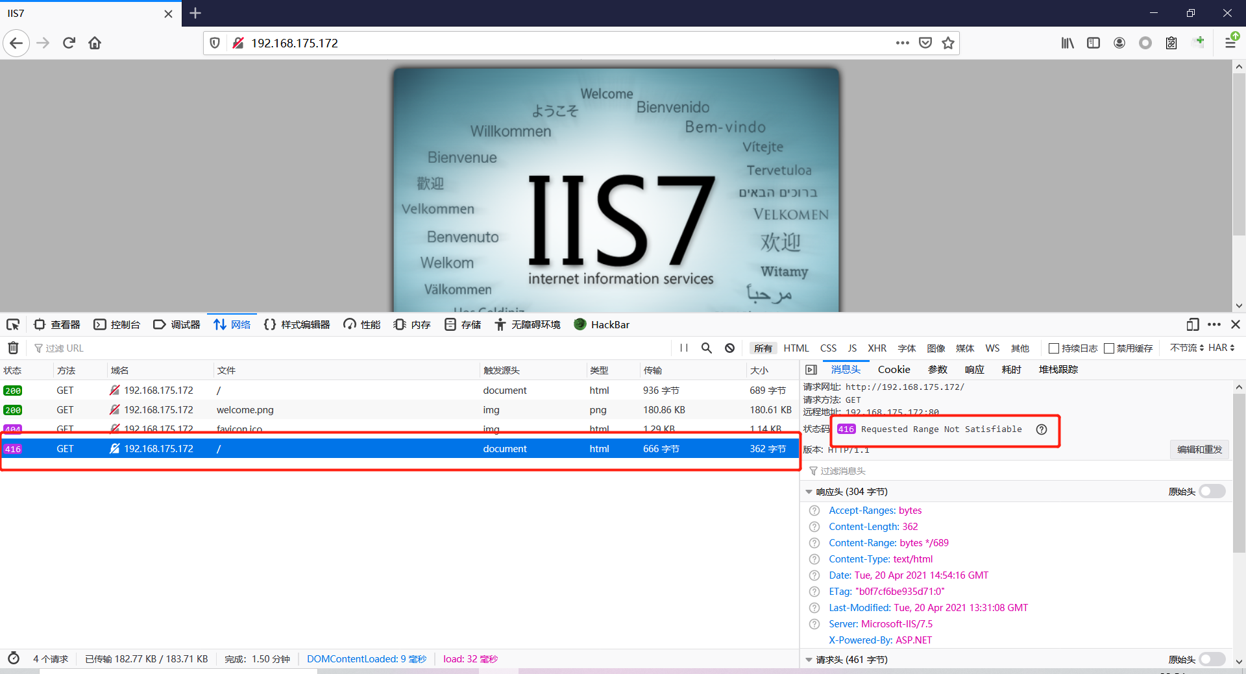1246x674 pixels.
Task: Filter requests by CSS type
Action: (828, 348)
